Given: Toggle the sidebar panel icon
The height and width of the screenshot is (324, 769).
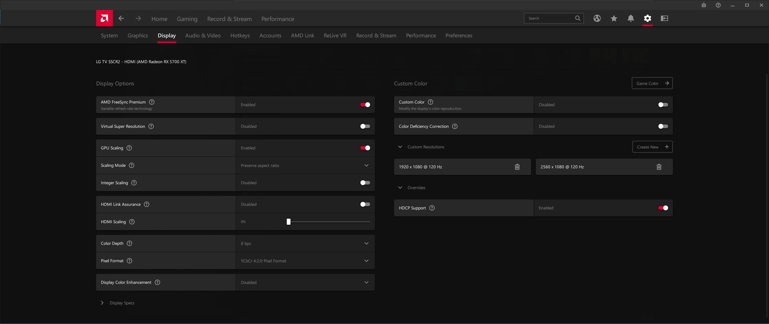Looking at the screenshot, I should click(664, 18).
